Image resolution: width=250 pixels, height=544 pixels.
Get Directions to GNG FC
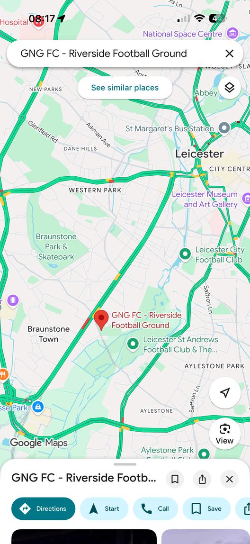(x=44, y=508)
